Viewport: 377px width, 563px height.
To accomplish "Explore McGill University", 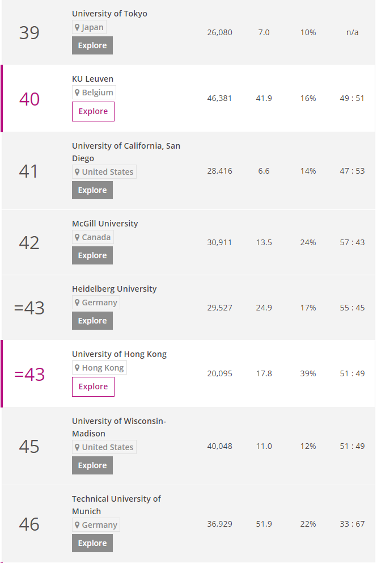I will 92,255.
